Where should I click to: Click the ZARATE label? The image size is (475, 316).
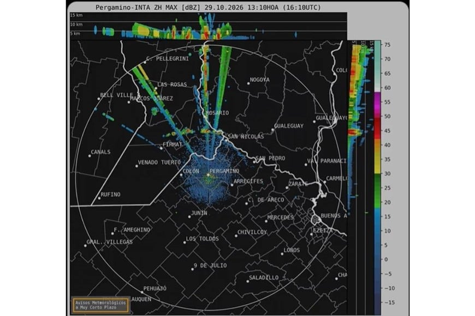click(298, 184)
